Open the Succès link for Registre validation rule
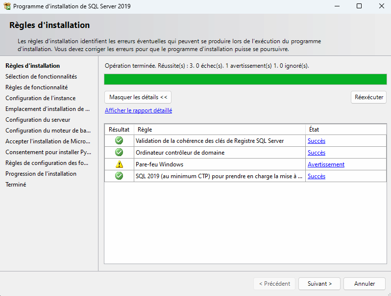The height and width of the screenshot is (296, 391). click(317, 141)
